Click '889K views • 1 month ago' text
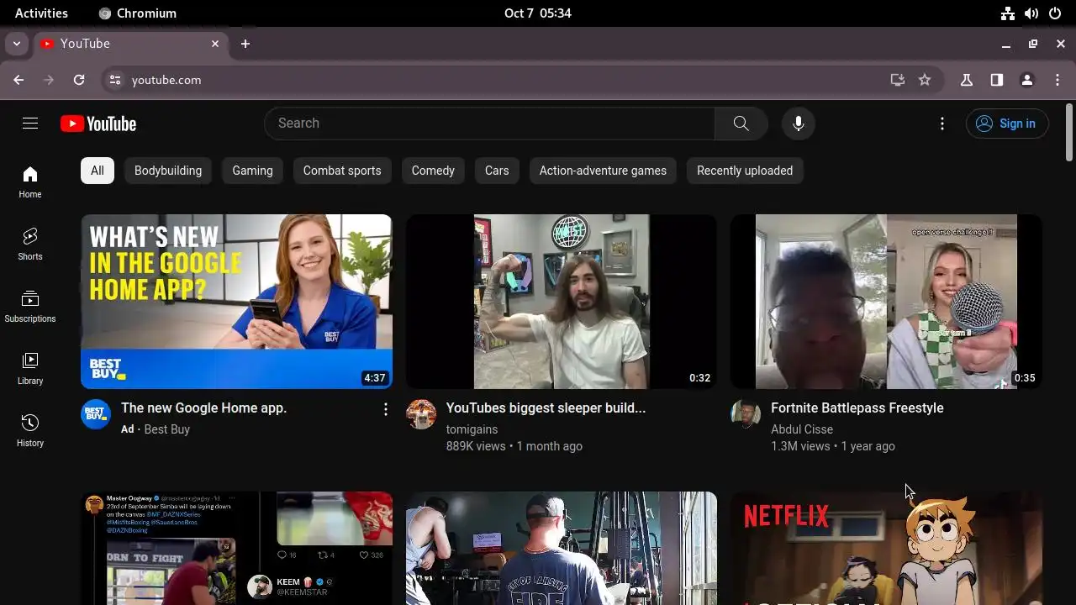This screenshot has height=605, width=1076. coord(514,447)
